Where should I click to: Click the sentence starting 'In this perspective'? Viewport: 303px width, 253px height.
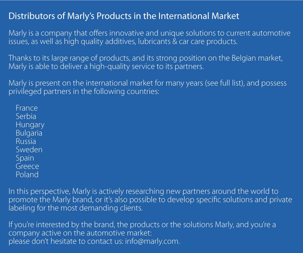pos(150,200)
